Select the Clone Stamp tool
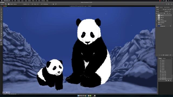Image resolution: width=173 pixels, height=97 pixels. tap(1, 25)
